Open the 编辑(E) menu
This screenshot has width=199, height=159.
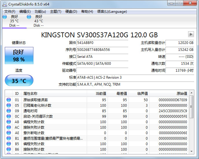(25, 12)
